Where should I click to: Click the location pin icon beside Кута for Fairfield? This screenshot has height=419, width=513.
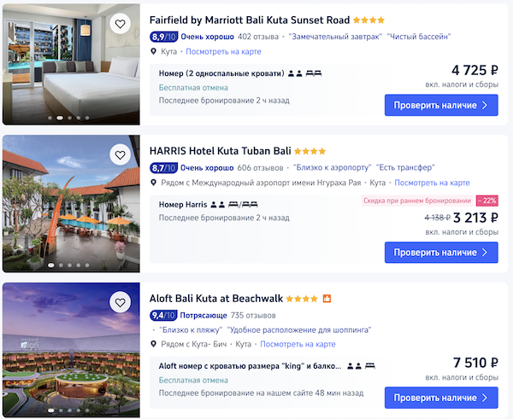[x=153, y=52]
